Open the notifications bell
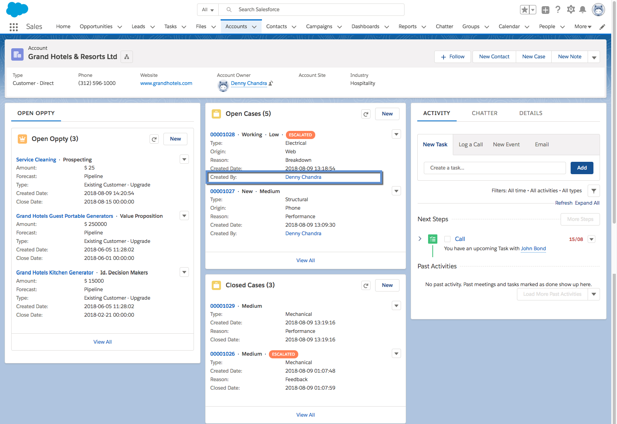 (x=583, y=10)
